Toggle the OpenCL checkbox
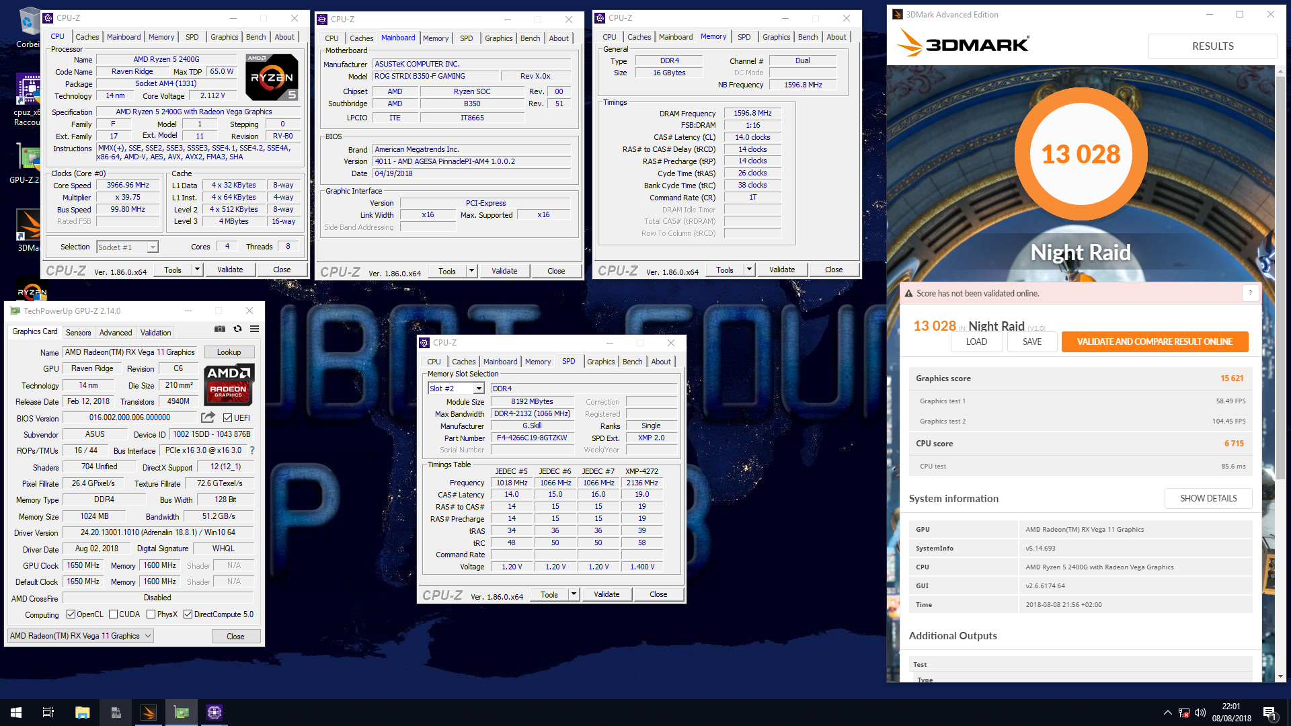 pos(71,614)
